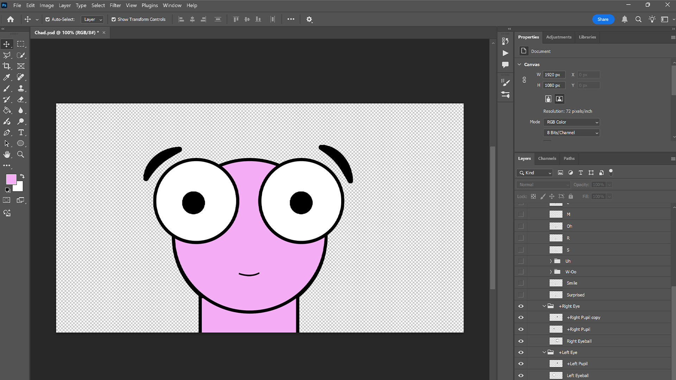This screenshot has height=380, width=676.
Task: Select the Dodge tool
Action: (x=21, y=122)
